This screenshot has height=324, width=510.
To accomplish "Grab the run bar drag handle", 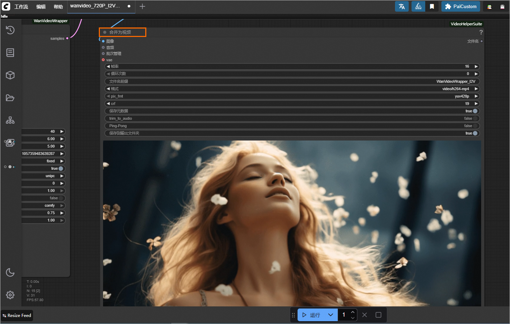I will (x=293, y=315).
